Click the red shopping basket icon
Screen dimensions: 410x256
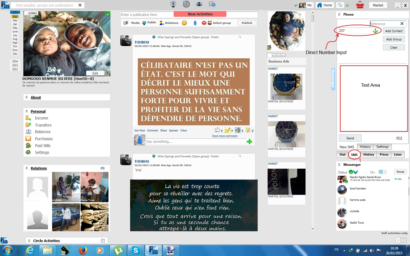point(360,5)
